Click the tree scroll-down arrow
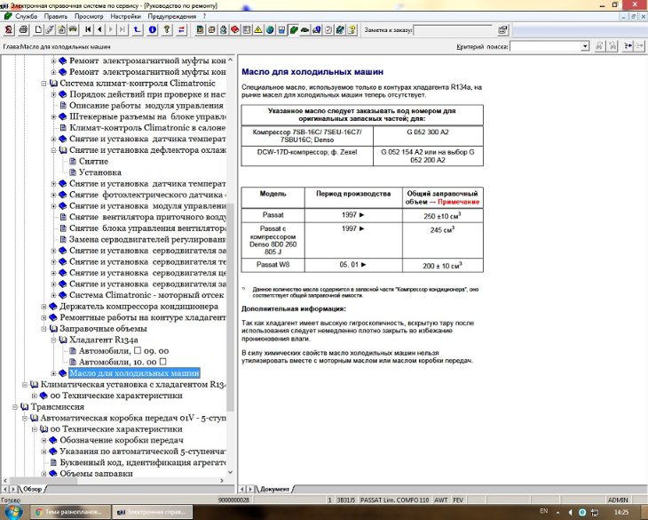 coord(230,472)
